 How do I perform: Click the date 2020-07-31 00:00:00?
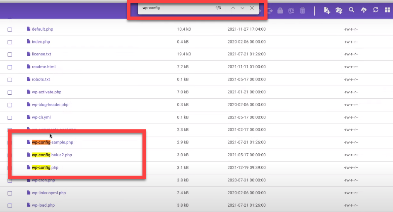click(247, 180)
